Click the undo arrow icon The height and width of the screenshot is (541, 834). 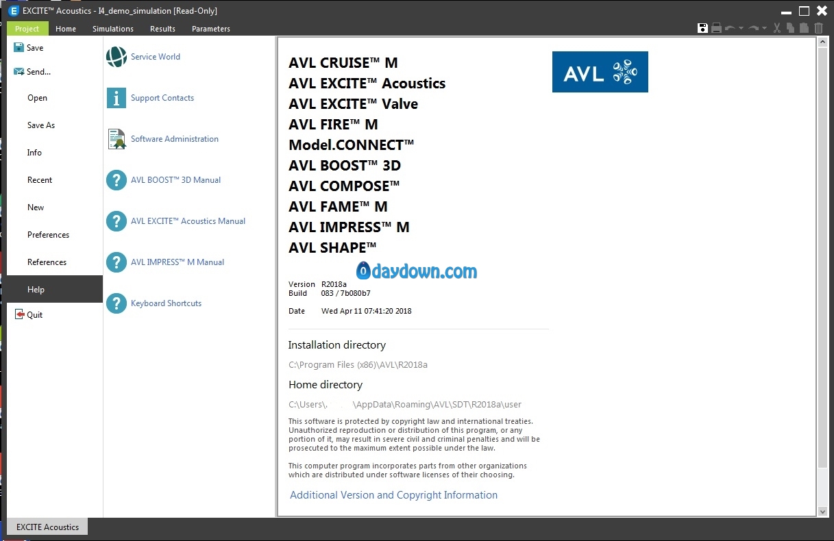click(x=730, y=28)
